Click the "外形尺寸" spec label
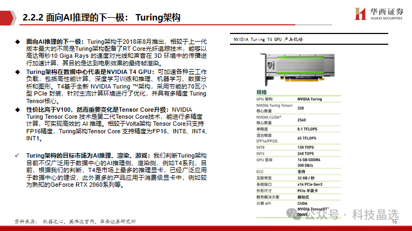The width and height of the screenshot is (412, 231). [264, 191]
